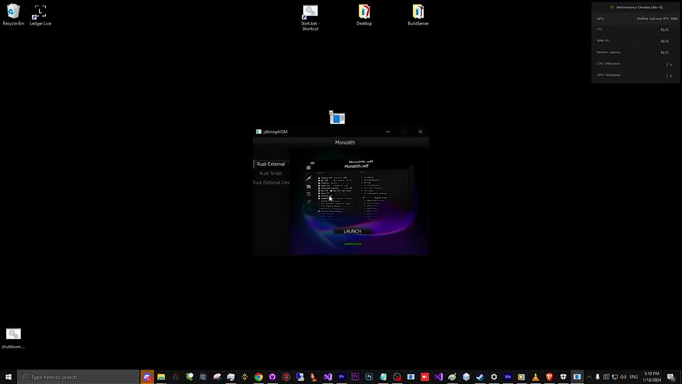Select the Rust External Dev tab
Image resolution: width=682 pixels, height=384 pixels.
point(271,182)
